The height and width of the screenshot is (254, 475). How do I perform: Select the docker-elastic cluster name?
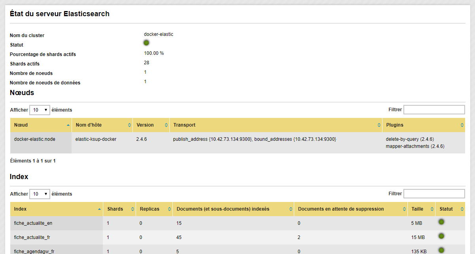[x=159, y=34]
